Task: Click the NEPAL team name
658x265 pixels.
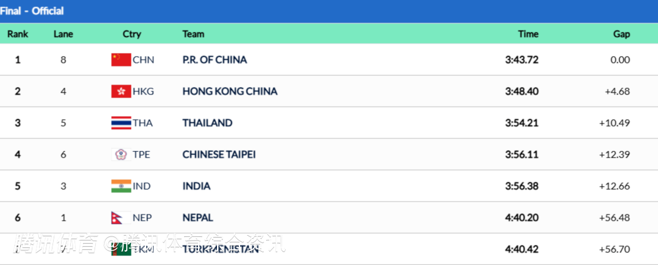Action: (x=197, y=218)
